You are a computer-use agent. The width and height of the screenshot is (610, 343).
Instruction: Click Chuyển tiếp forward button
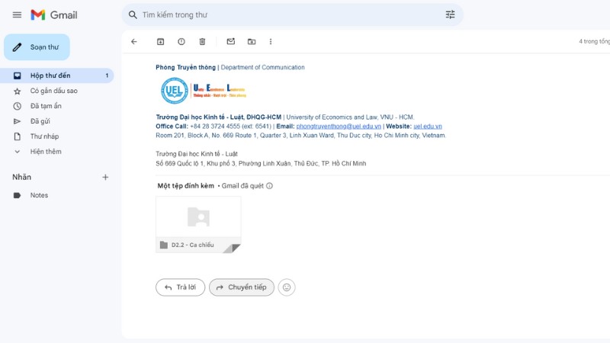242,287
